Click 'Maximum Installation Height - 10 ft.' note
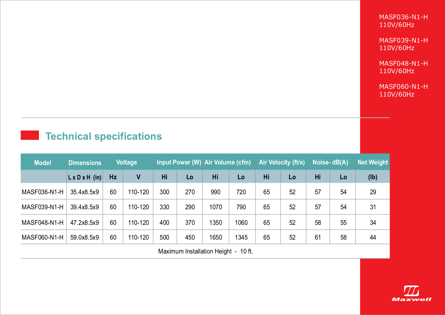Image resolution: width=445 pixels, height=315 pixels. (x=206, y=251)
